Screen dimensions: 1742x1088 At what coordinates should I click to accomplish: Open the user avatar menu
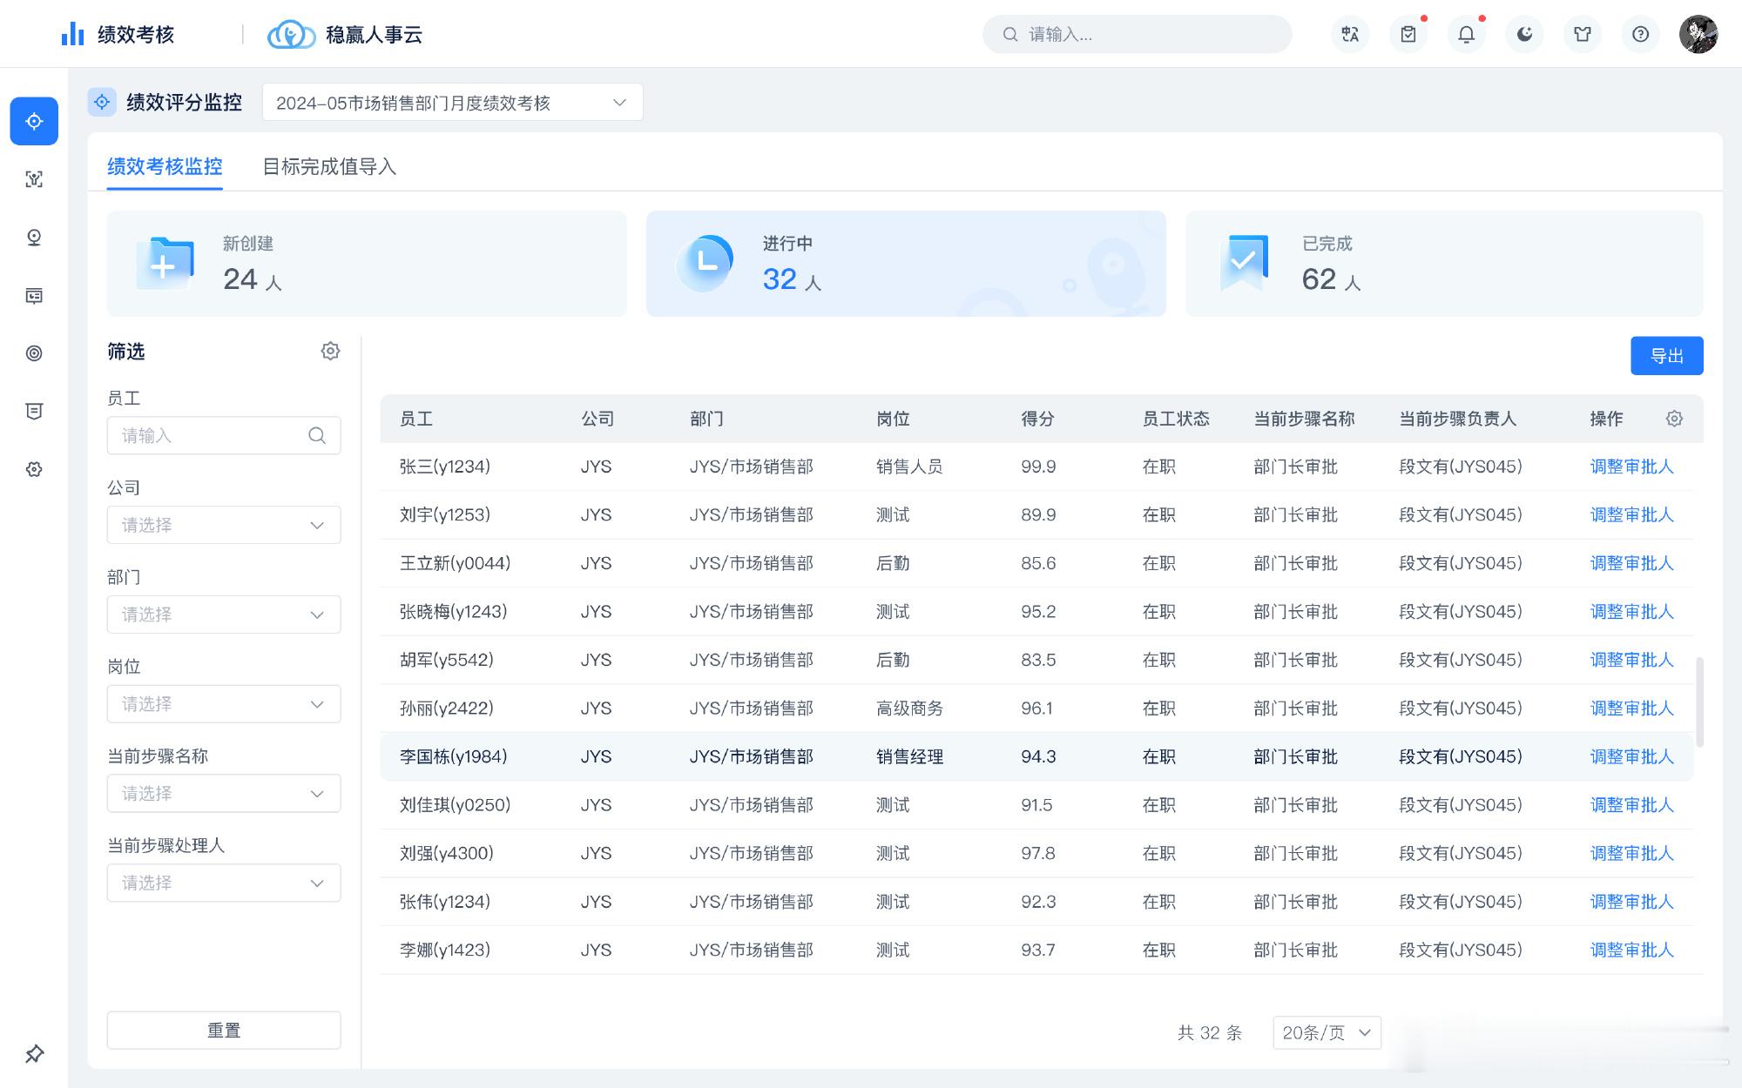pyautogui.click(x=1698, y=34)
